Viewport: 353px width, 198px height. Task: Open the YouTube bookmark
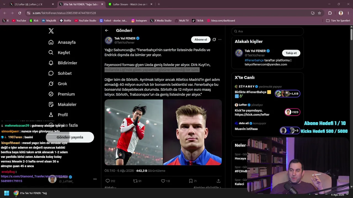19,21
